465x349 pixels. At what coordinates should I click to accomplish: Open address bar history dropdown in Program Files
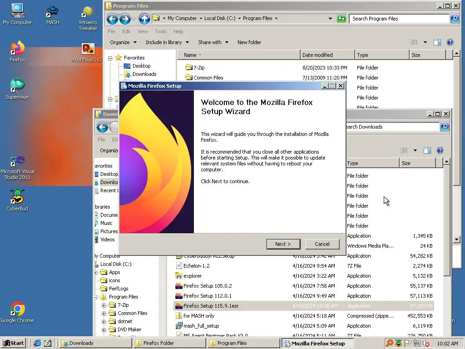[x=330, y=18]
